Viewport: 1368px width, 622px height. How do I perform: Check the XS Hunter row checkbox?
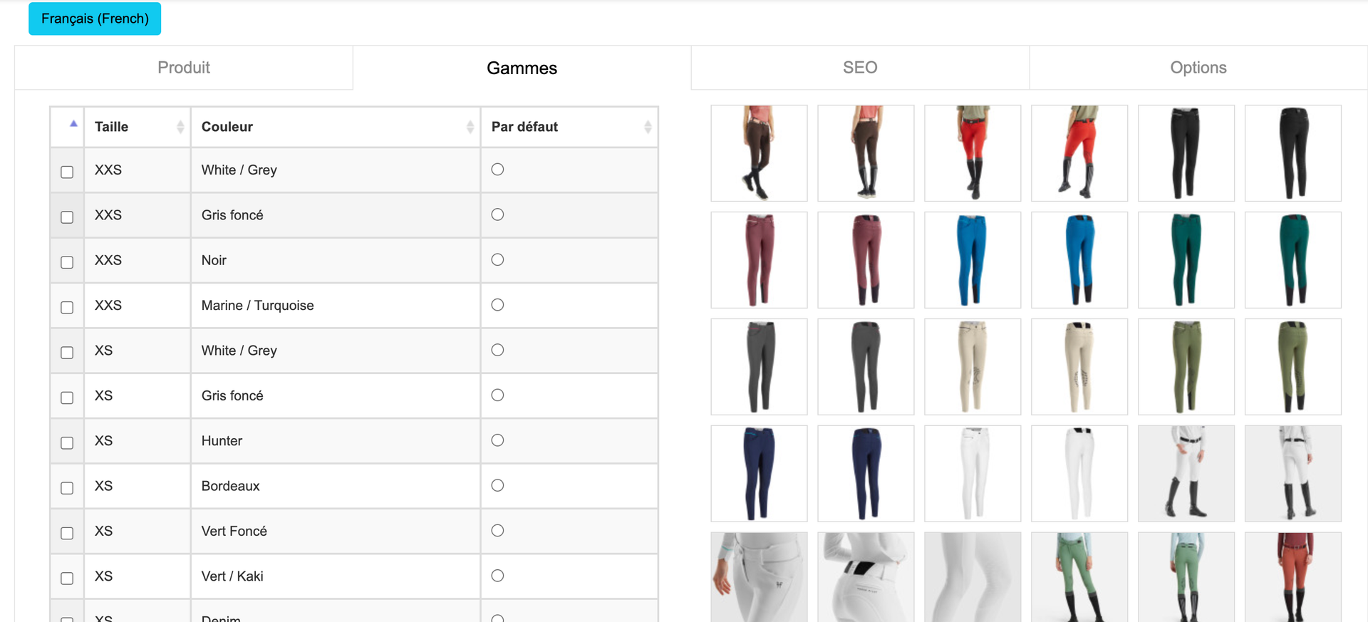coord(67,442)
